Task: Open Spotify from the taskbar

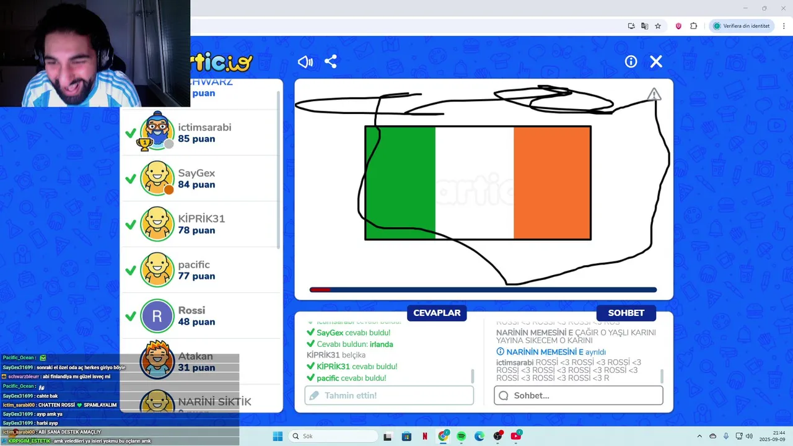Action: point(461,436)
